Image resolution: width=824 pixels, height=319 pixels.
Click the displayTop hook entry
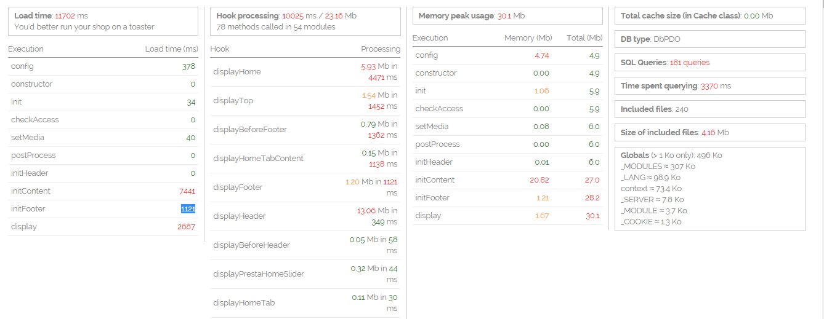coord(233,101)
